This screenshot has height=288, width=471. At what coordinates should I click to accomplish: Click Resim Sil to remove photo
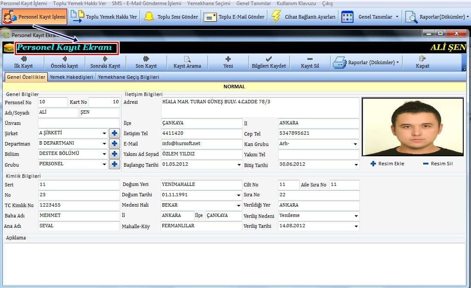coord(437,164)
